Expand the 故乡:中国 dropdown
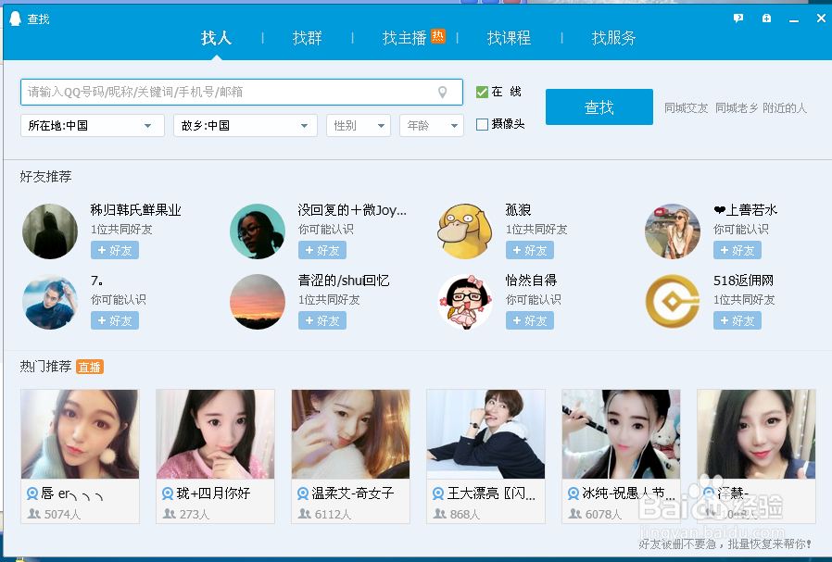832x562 pixels. [246, 126]
